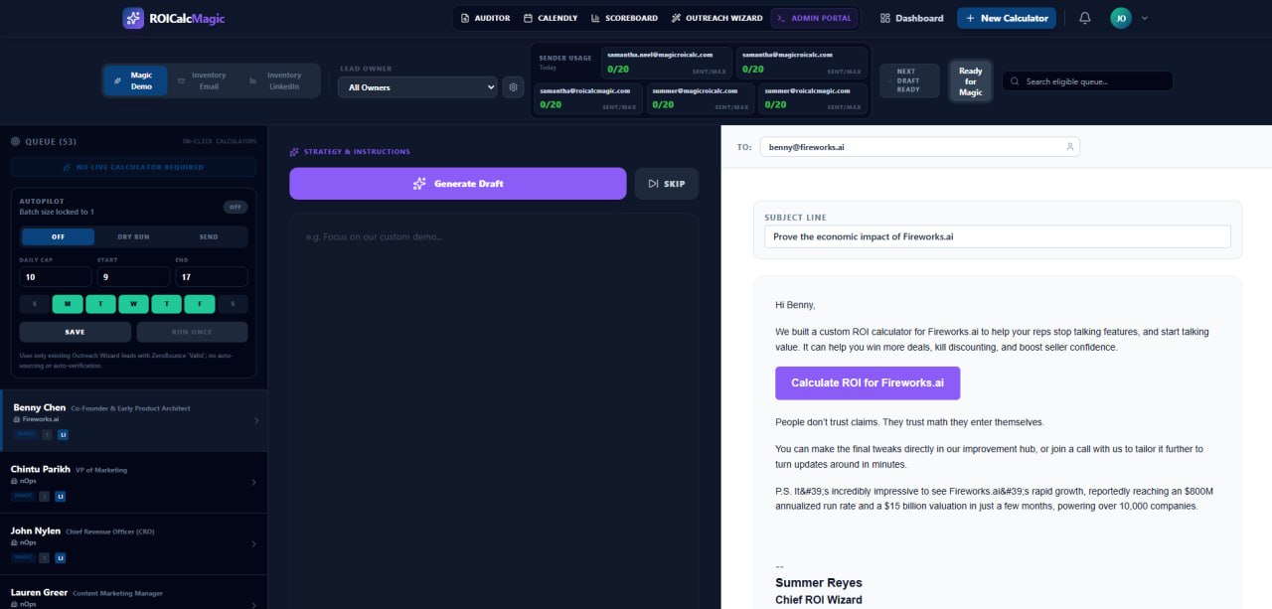Screen dimensions: 1272x609
Task: Click the Start hour input field
Action: point(133,277)
